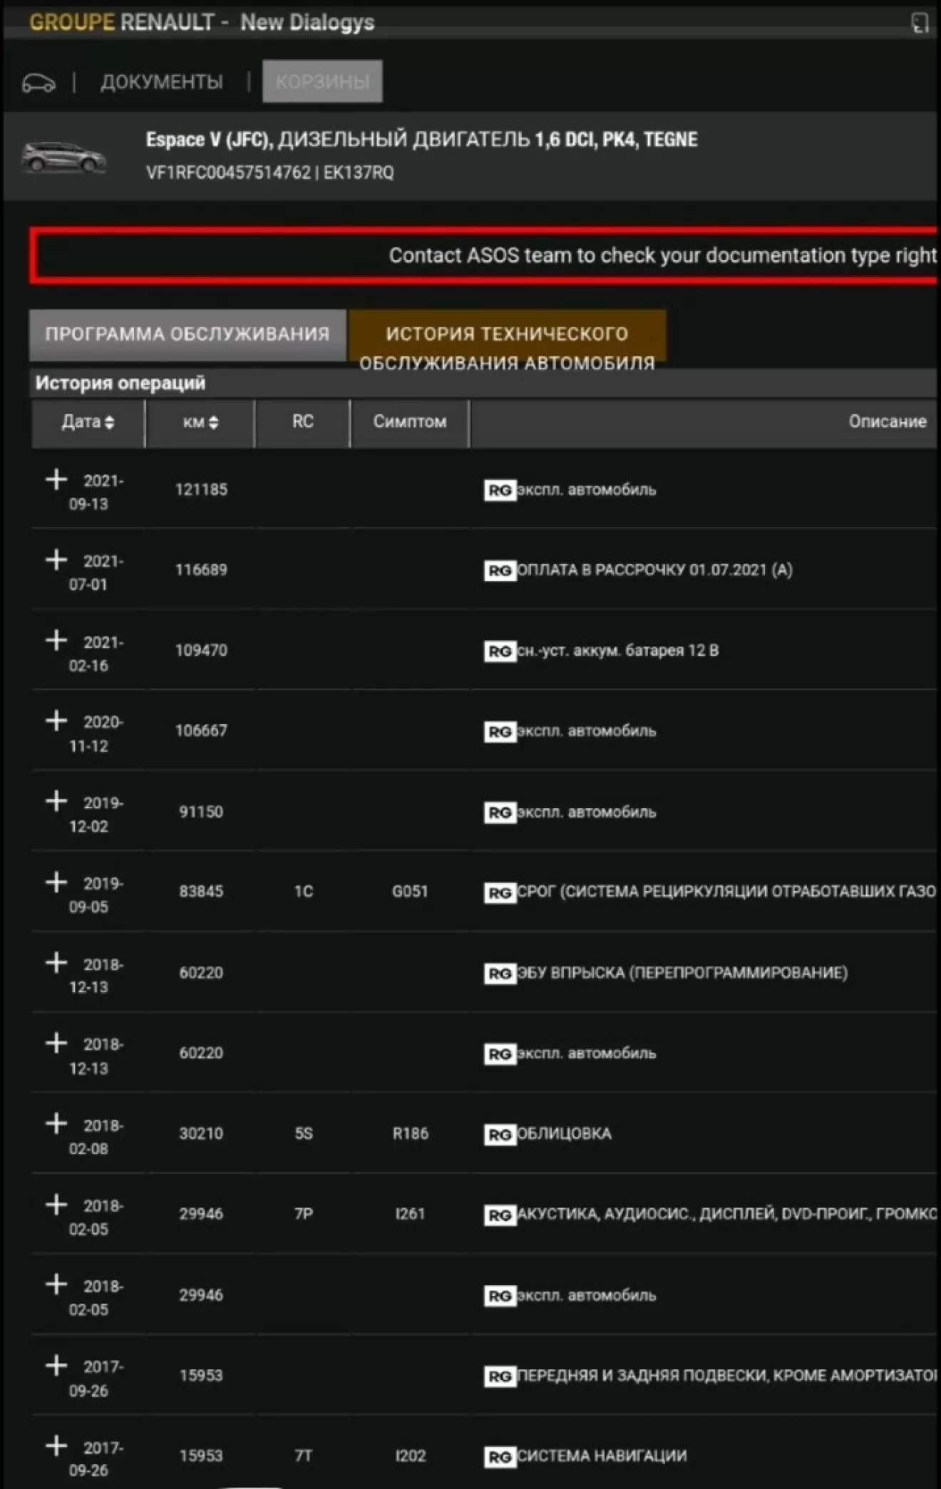
Task: Click the Симптом column header
Action: tap(410, 422)
